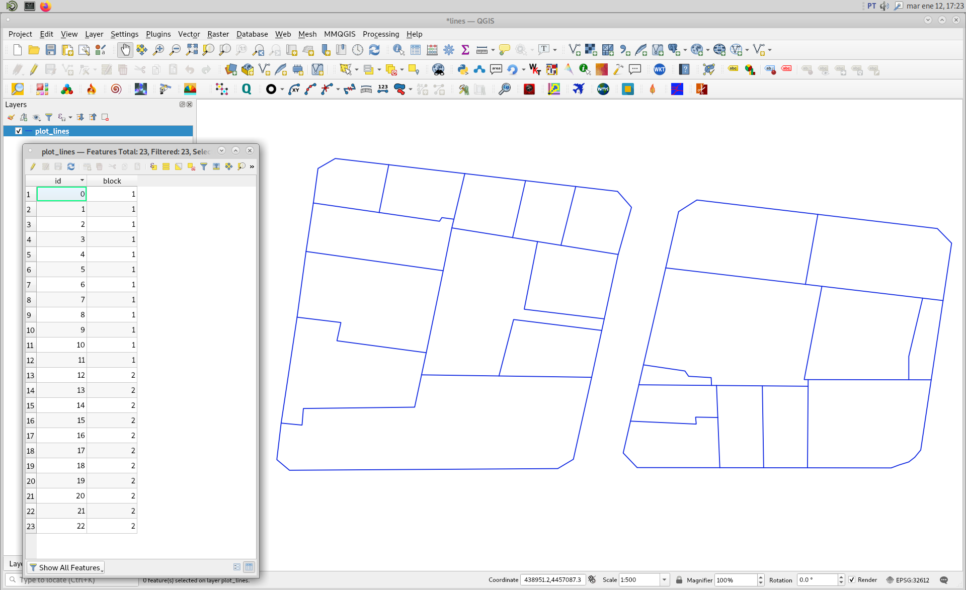Open dropdown arrow beside Text Annotation
The width and height of the screenshot is (966, 590).
[x=555, y=50]
